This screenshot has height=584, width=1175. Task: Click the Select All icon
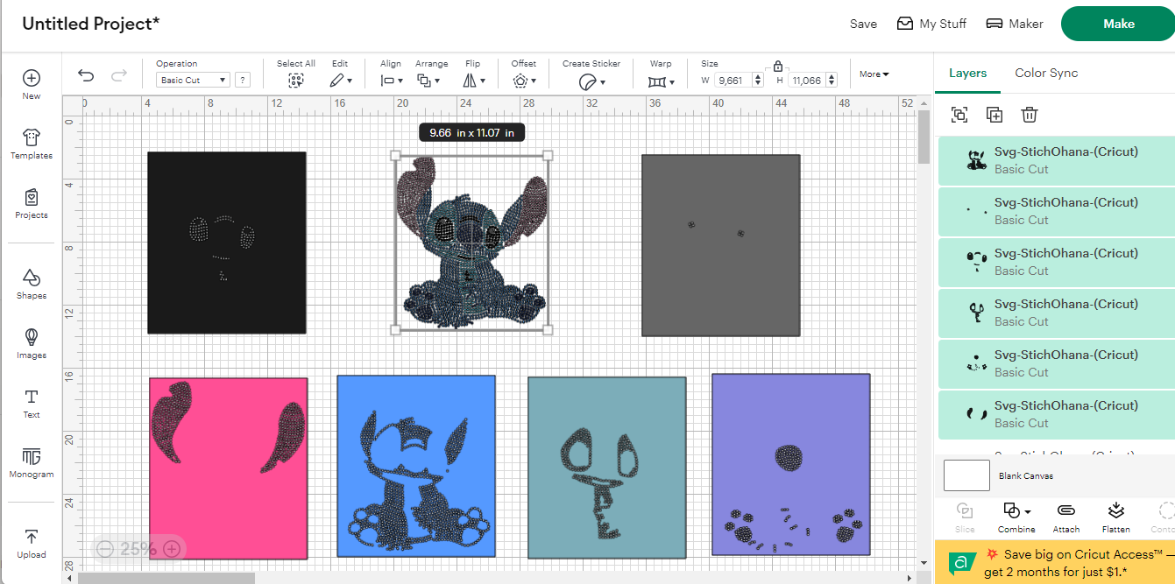tap(296, 81)
